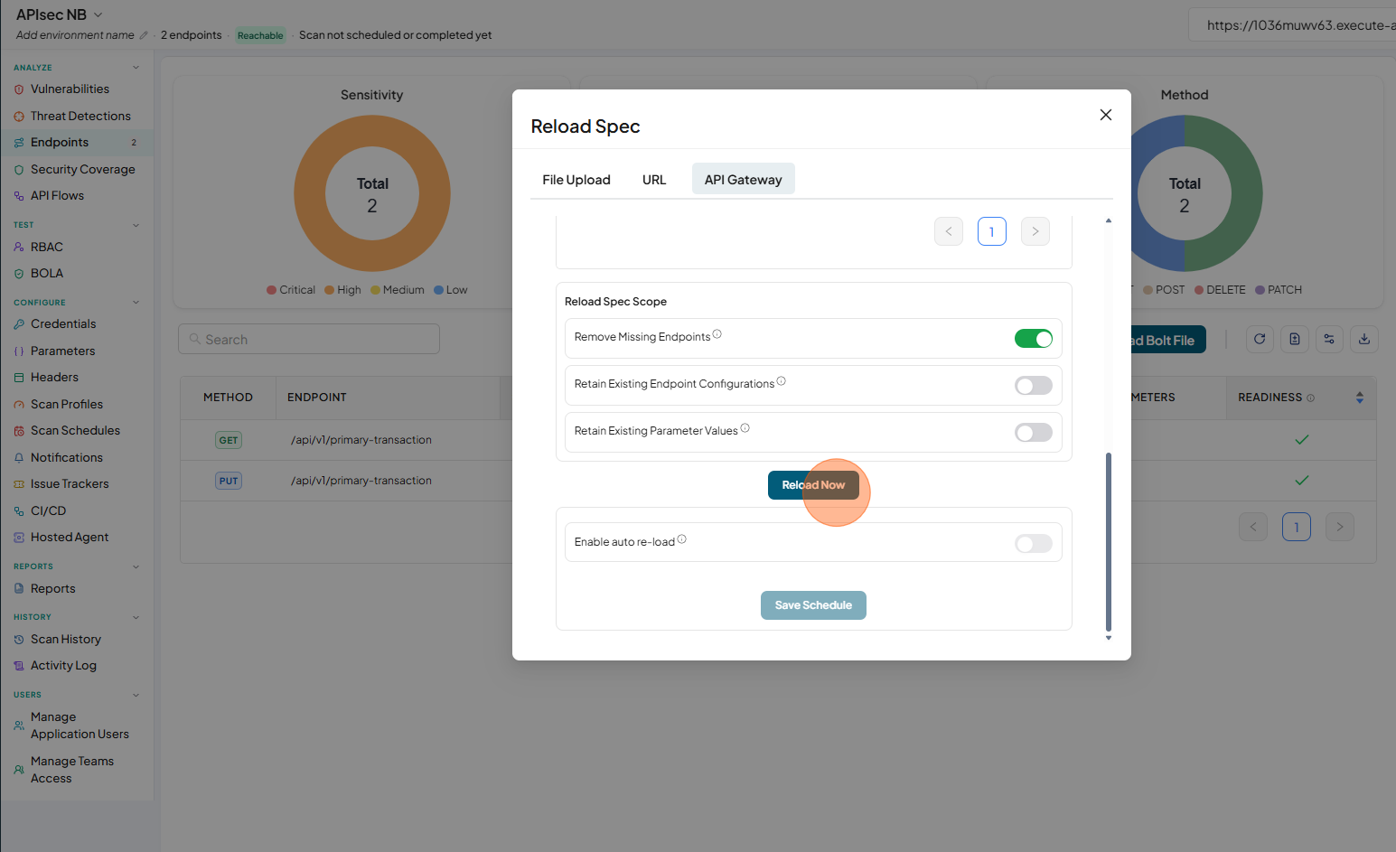Collapse the CONFIGURE sidebar section

136,303
